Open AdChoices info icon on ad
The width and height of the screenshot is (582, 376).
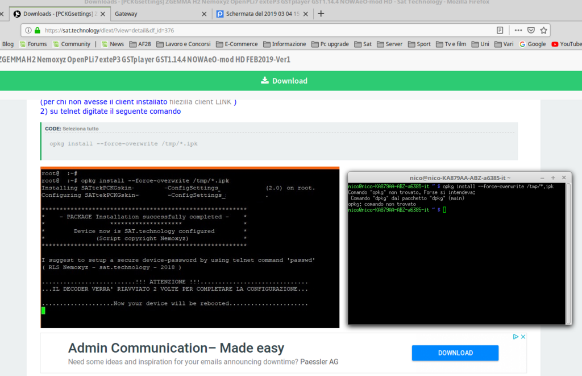516,337
